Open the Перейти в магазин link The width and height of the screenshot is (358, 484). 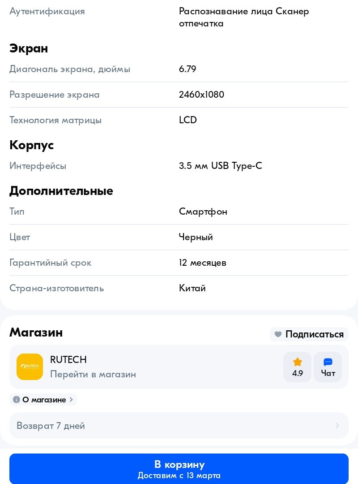93,374
